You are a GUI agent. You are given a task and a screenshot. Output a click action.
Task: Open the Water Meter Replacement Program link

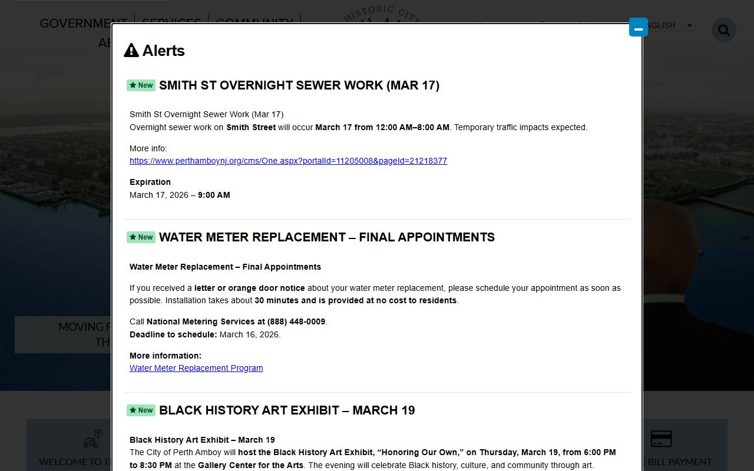196,368
